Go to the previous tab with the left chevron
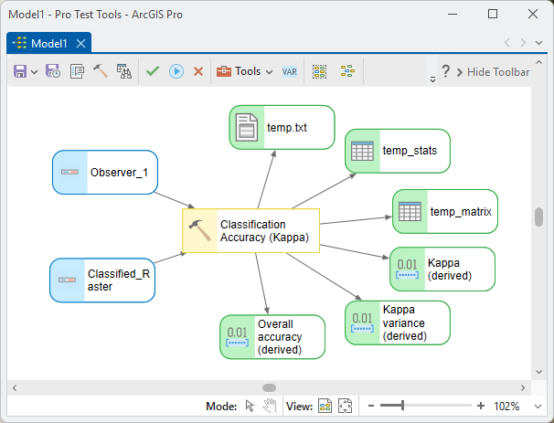 (507, 43)
